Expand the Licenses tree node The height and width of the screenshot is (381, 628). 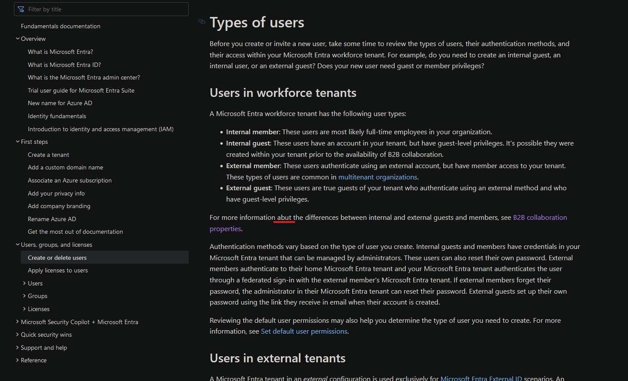[24, 309]
